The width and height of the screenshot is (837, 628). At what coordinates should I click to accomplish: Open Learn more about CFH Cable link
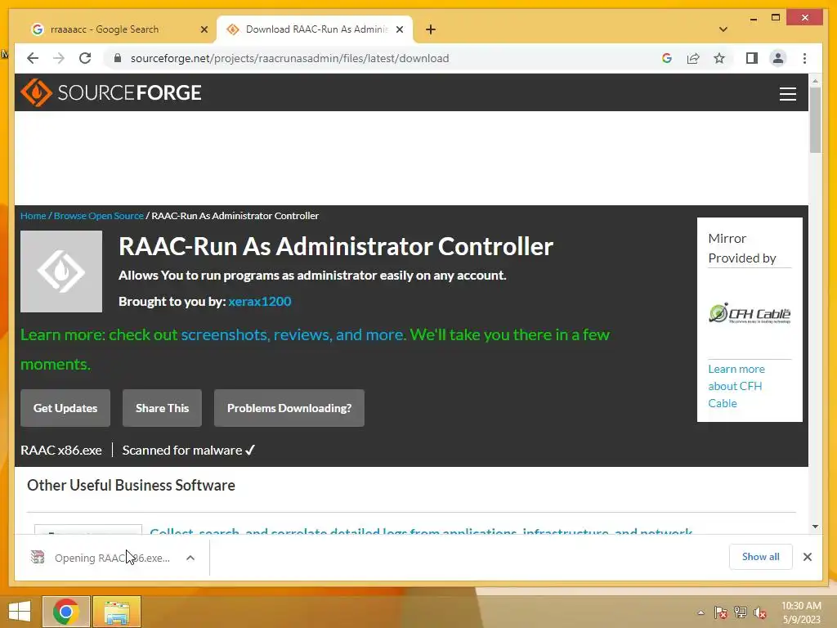pyautogui.click(x=736, y=386)
